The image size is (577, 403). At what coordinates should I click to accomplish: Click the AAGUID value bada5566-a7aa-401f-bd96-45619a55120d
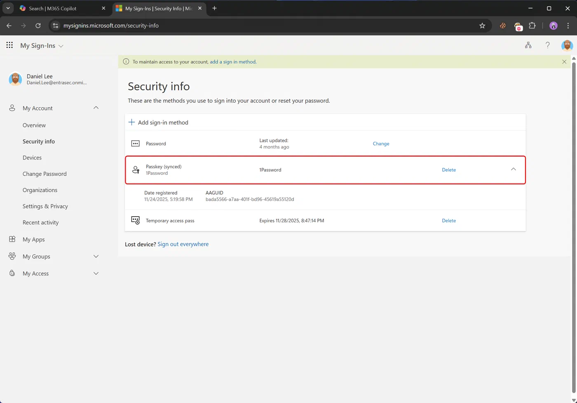click(250, 199)
